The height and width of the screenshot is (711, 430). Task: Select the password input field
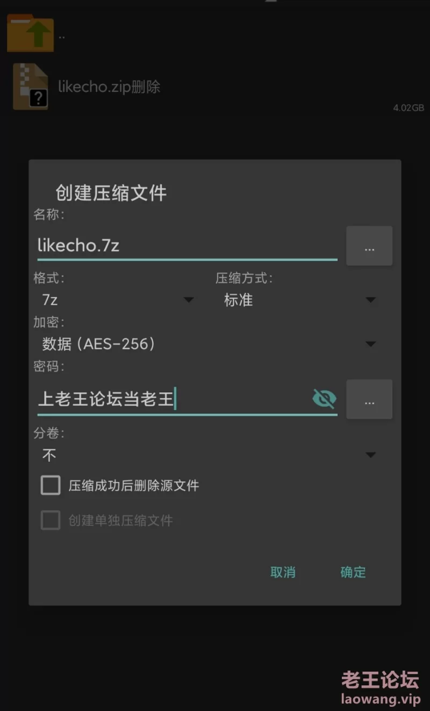[161, 399]
